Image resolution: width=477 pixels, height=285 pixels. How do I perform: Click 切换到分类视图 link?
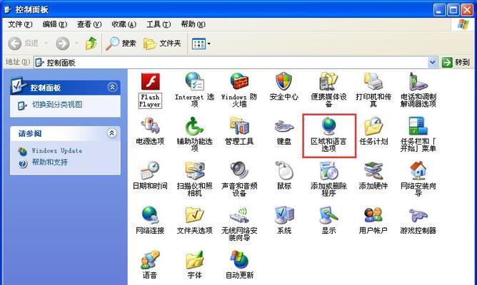coord(57,105)
